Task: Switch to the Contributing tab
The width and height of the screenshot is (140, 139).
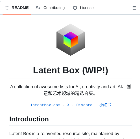Action: click(x=50, y=8)
